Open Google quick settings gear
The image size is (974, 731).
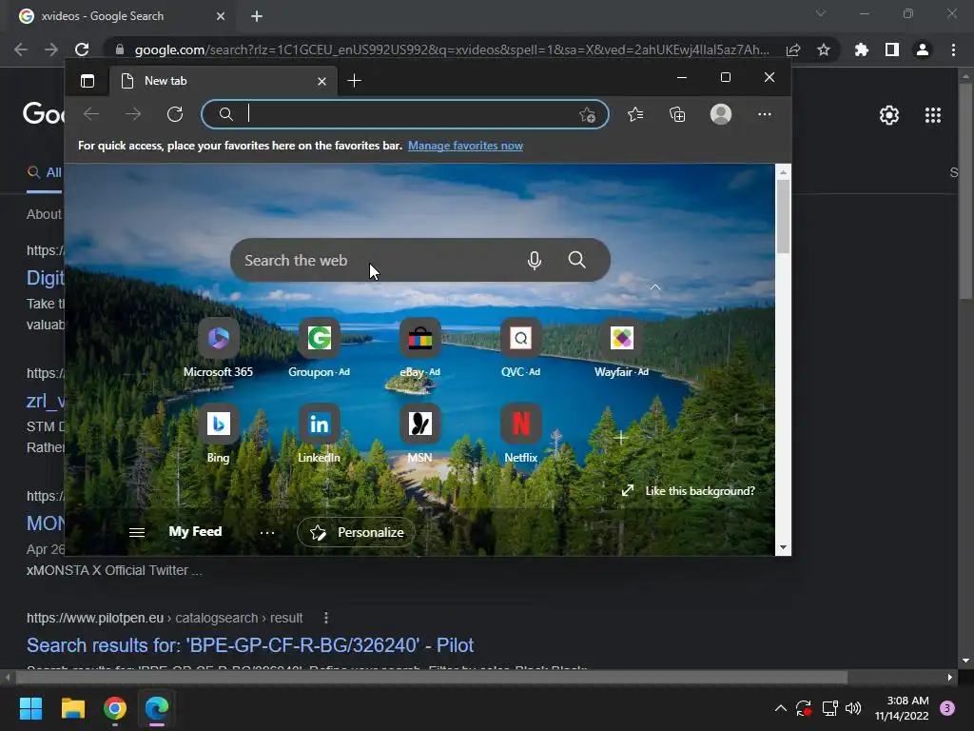point(889,115)
